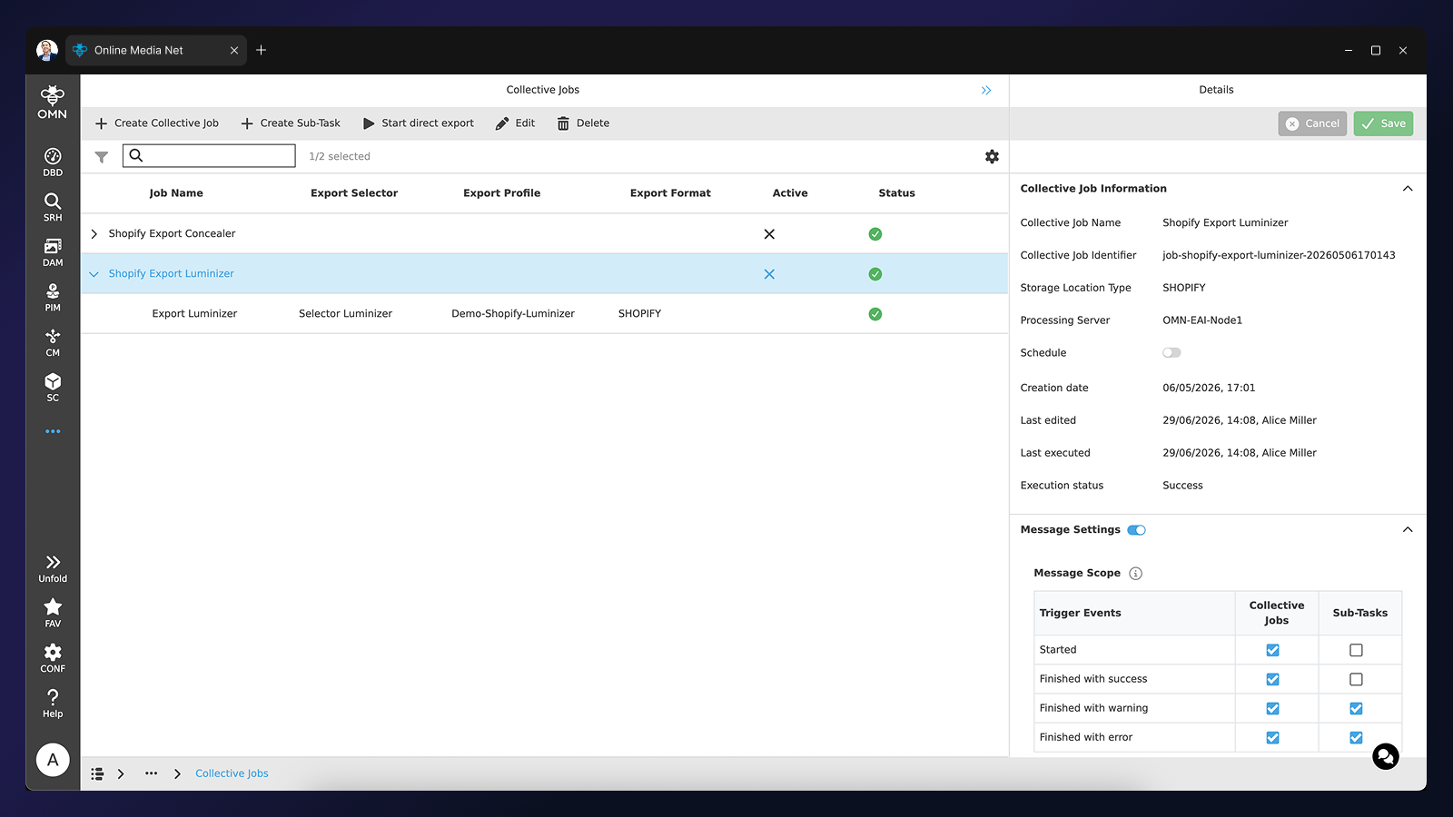Delete the selected job
This screenshot has height=817, width=1453.
[583, 123]
